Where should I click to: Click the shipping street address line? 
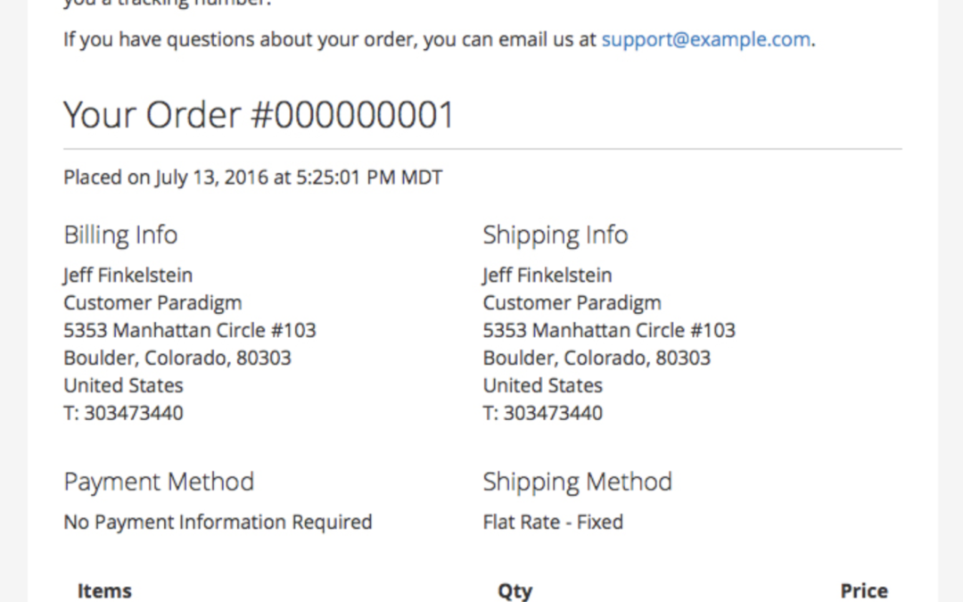[x=609, y=330]
